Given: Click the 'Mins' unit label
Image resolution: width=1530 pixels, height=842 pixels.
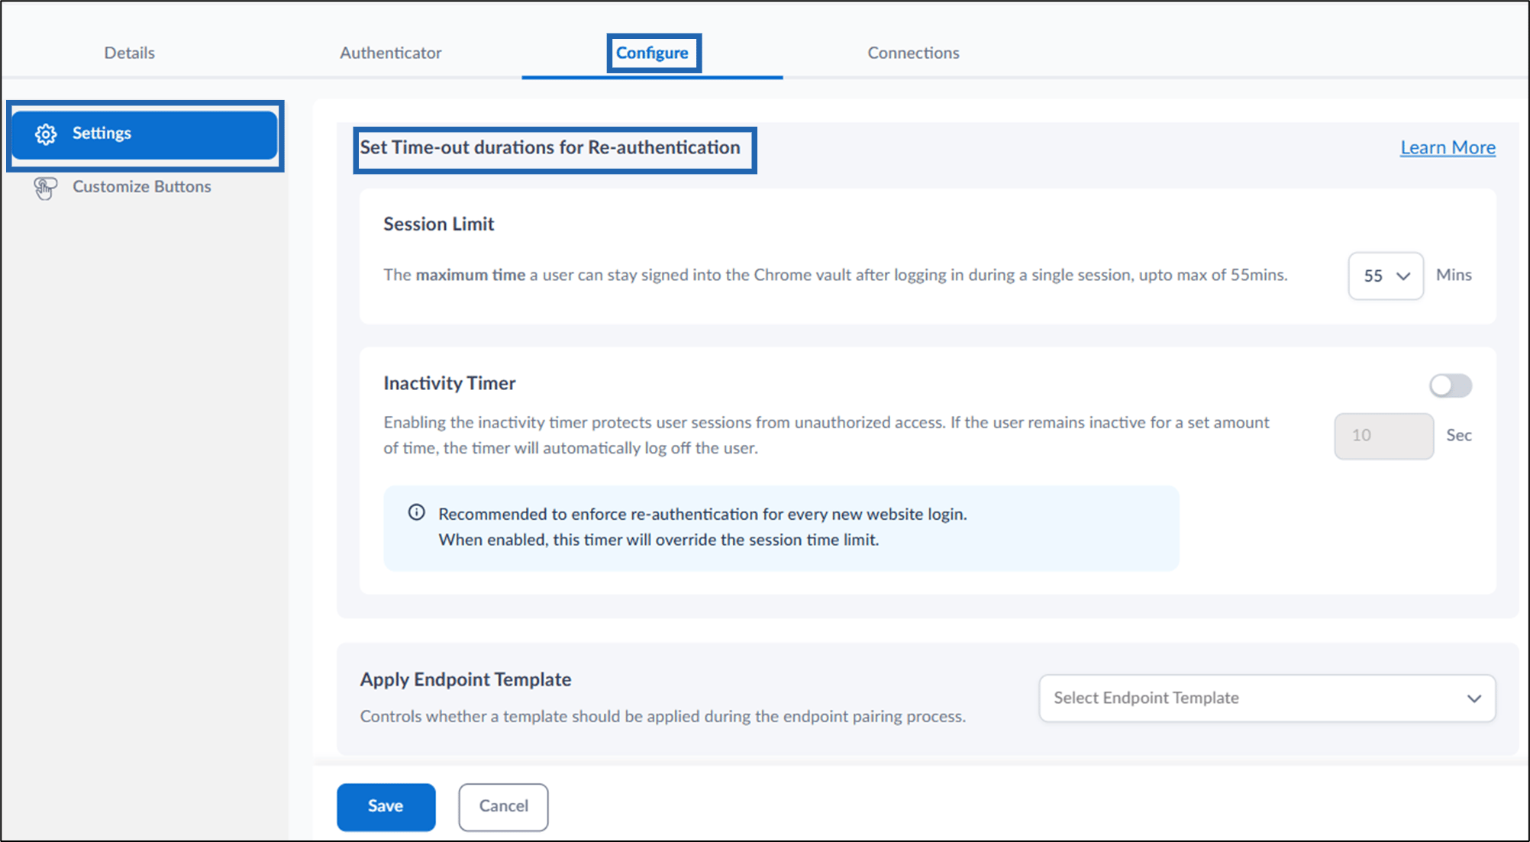Looking at the screenshot, I should click(x=1454, y=275).
